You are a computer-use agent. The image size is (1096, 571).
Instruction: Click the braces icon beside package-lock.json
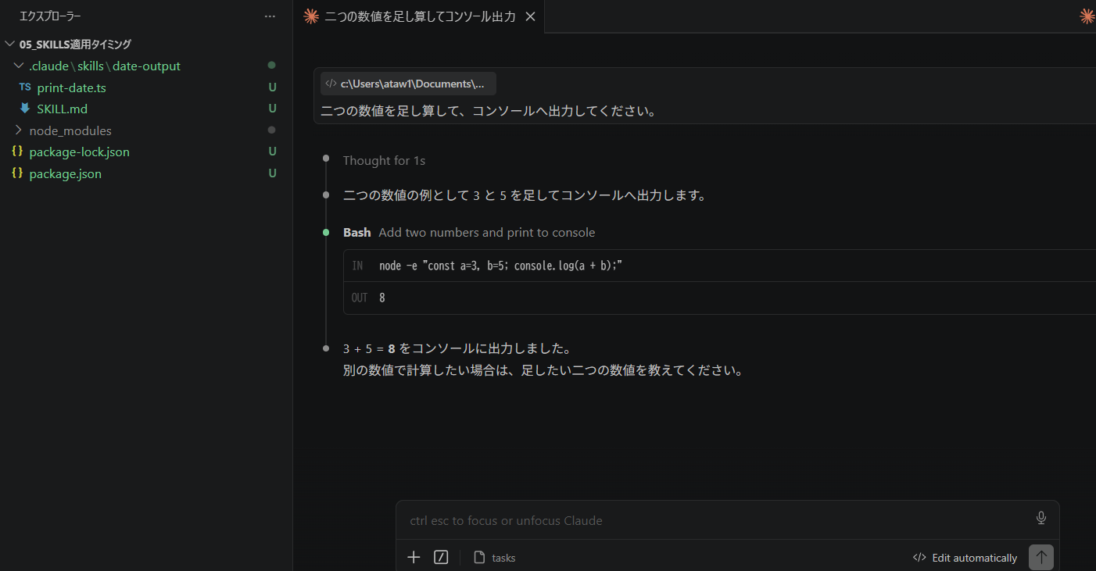coord(17,152)
